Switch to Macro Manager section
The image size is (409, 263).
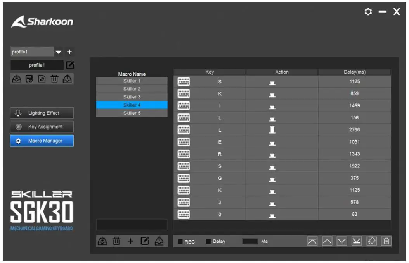(42, 141)
